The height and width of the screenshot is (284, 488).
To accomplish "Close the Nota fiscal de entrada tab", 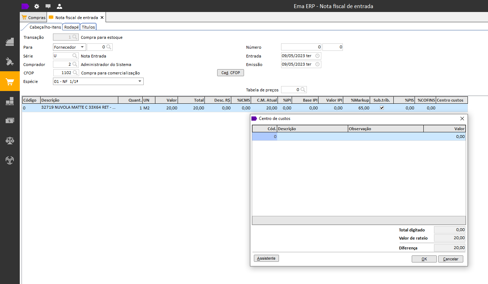I will coord(102,17).
